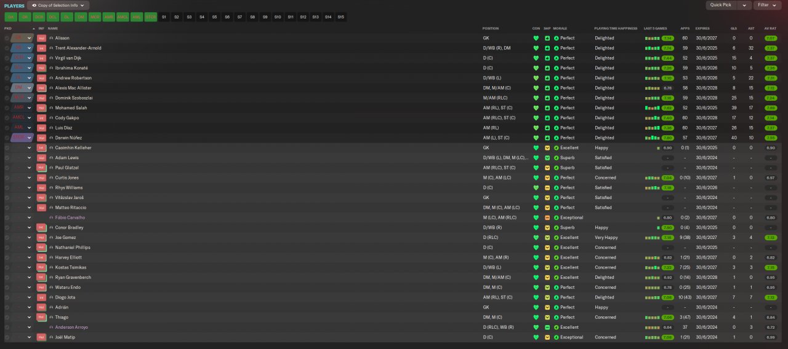Open Nathaniel Phillips' player profile
Screen dimensions: 788x349
(x=73, y=248)
